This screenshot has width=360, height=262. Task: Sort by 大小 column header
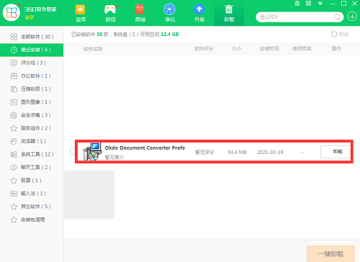point(236,49)
